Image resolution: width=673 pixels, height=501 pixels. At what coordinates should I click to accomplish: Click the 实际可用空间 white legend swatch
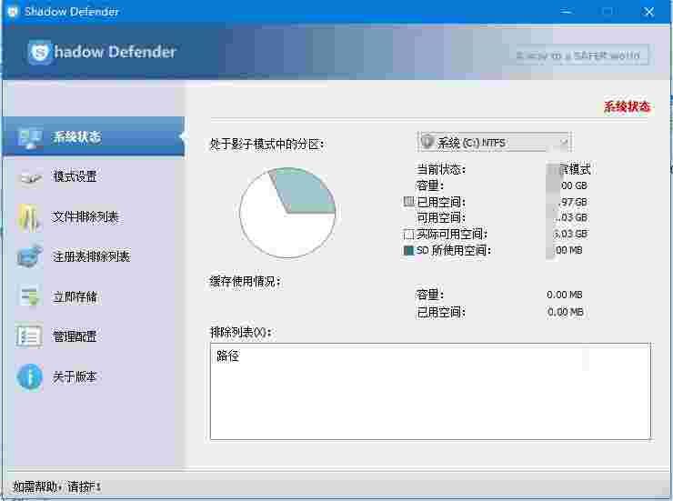tap(408, 235)
